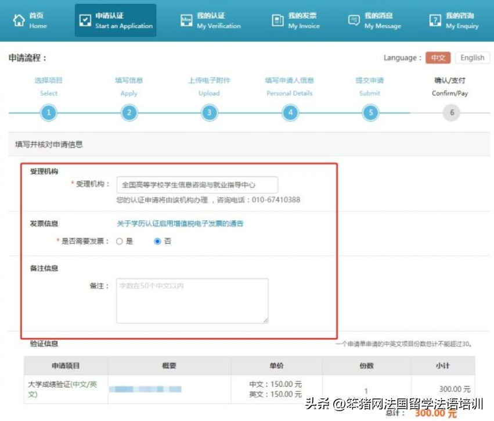Click the 备注 remarks text area
This screenshot has width=494, height=421.
[x=192, y=301]
